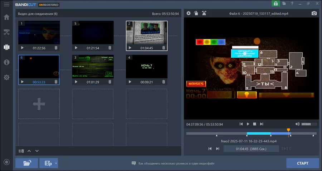322x171 pixels.
Task: Play clip 4 preview
Action: click(x=130, y=82)
